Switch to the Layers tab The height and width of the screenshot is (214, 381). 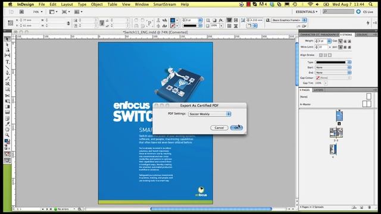coord(318,90)
